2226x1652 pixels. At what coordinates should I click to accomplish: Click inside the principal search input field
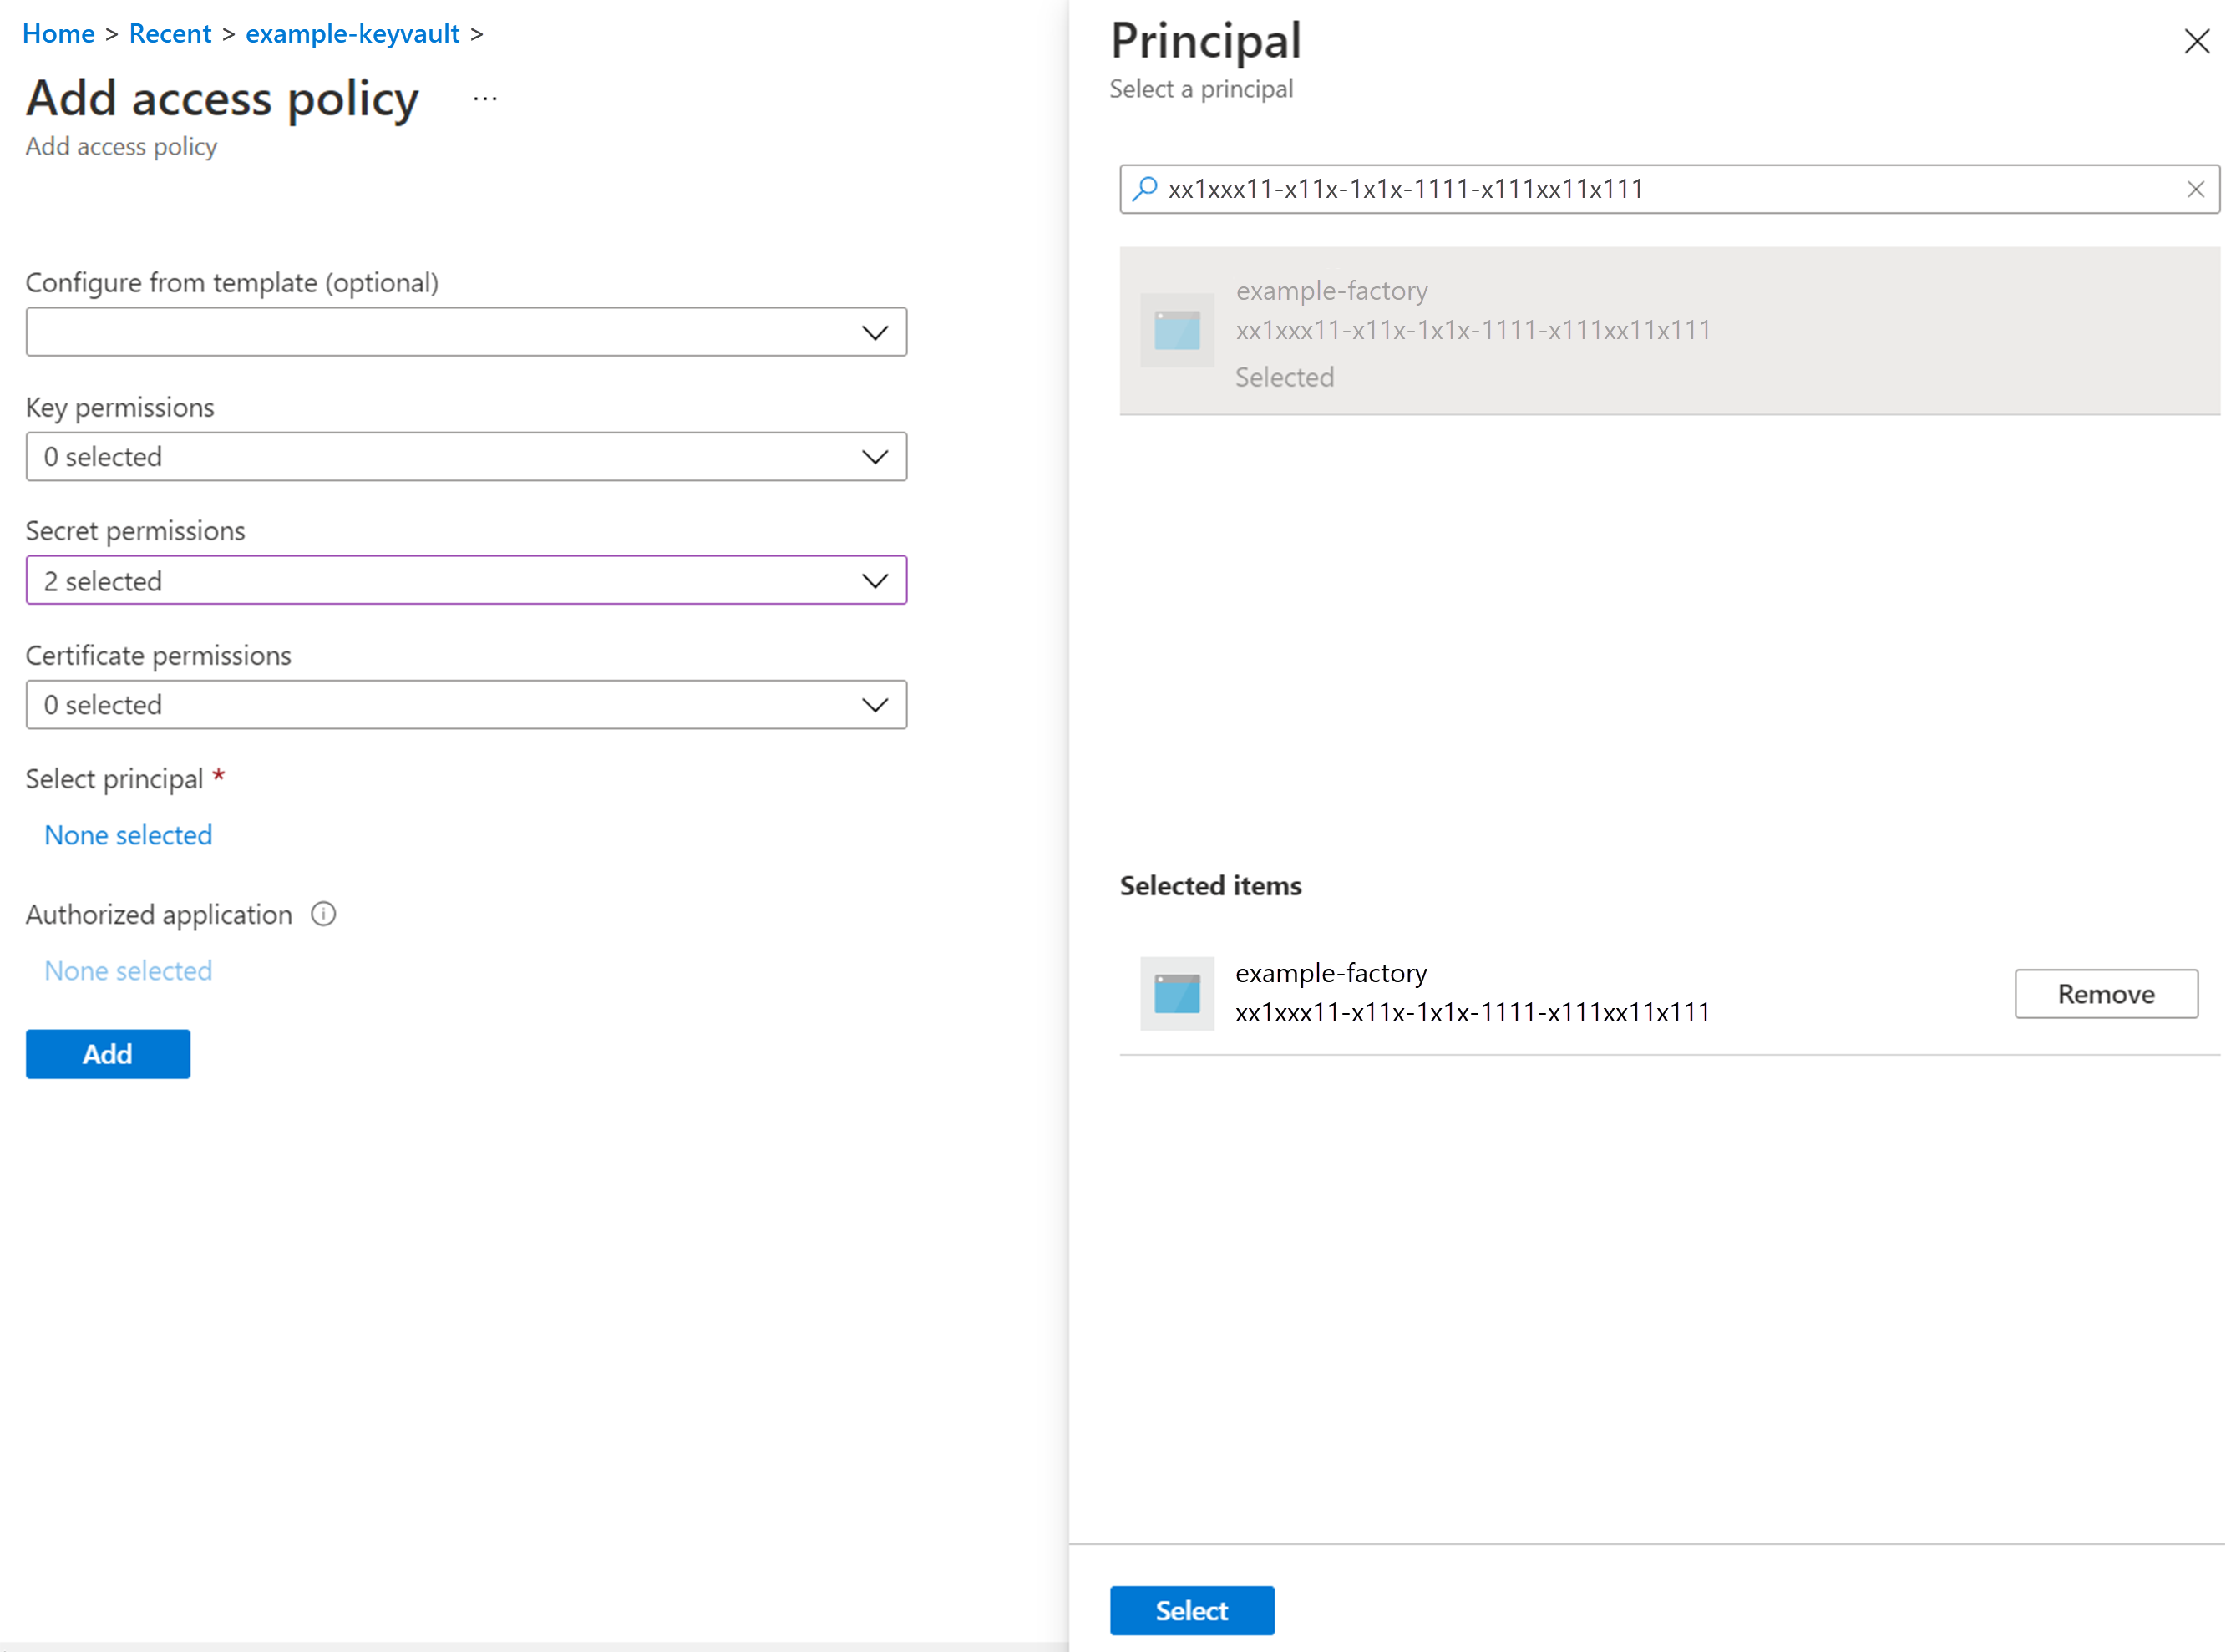click(x=1669, y=189)
